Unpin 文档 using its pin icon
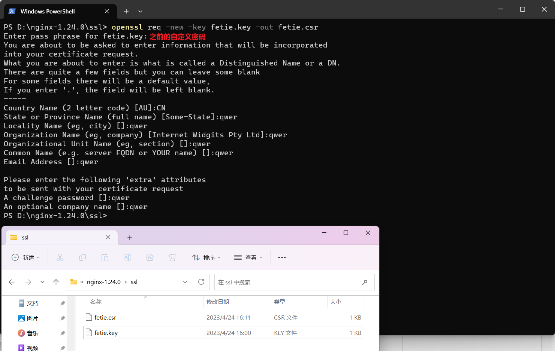555x351 pixels. [x=63, y=303]
